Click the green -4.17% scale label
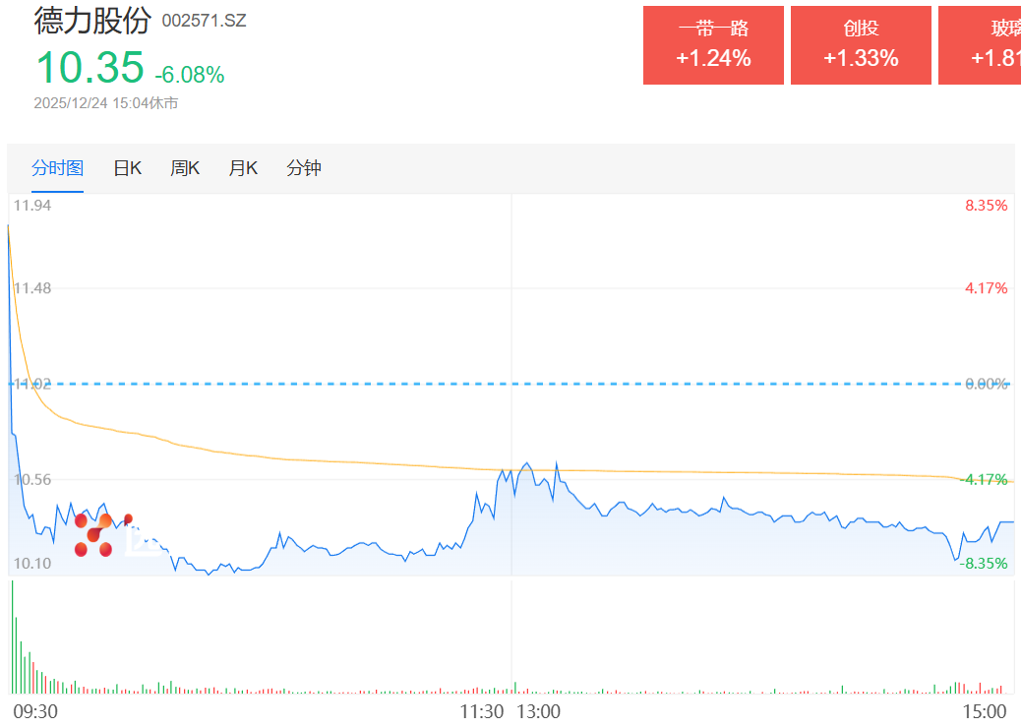This screenshot has height=728, width=1021. coord(984,479)
